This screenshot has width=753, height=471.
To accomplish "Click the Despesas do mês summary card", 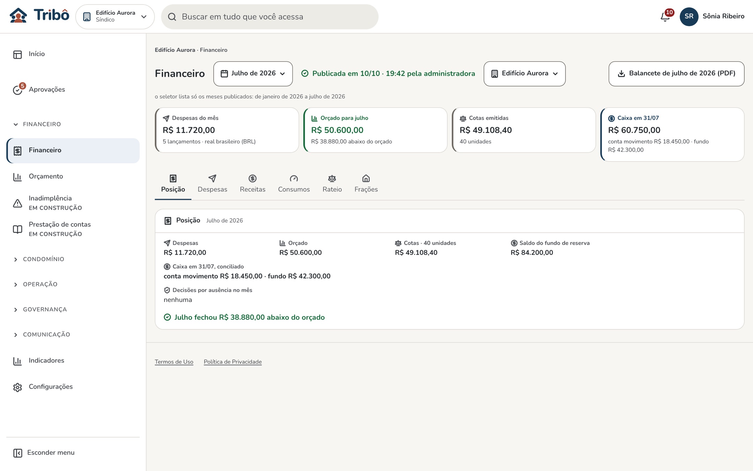I will coord(227,130).
